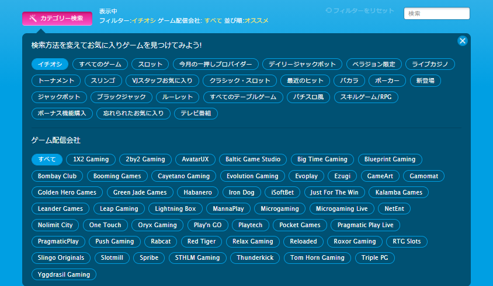Select Blueprint Gaming provider

click(x=390, y=159)
